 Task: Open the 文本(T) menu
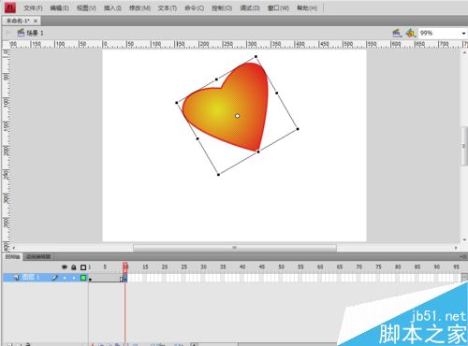tap(168, 8)
